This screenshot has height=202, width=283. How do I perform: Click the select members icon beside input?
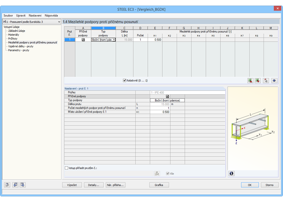157,173
